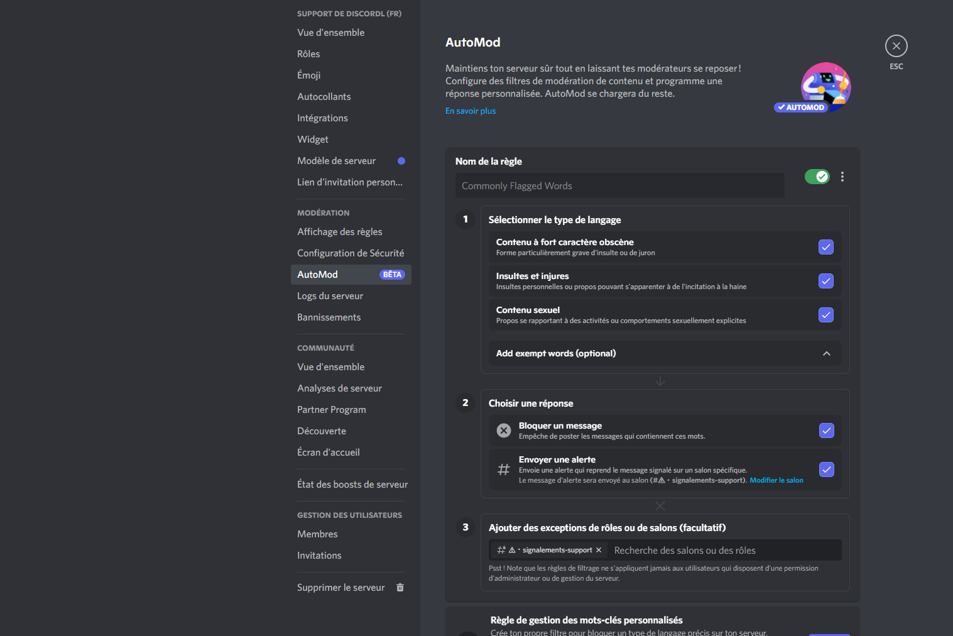Screen dimensions: 953x636
Task: Click the blue dot next to Modèle de serveur
Action: pos(401,161)
